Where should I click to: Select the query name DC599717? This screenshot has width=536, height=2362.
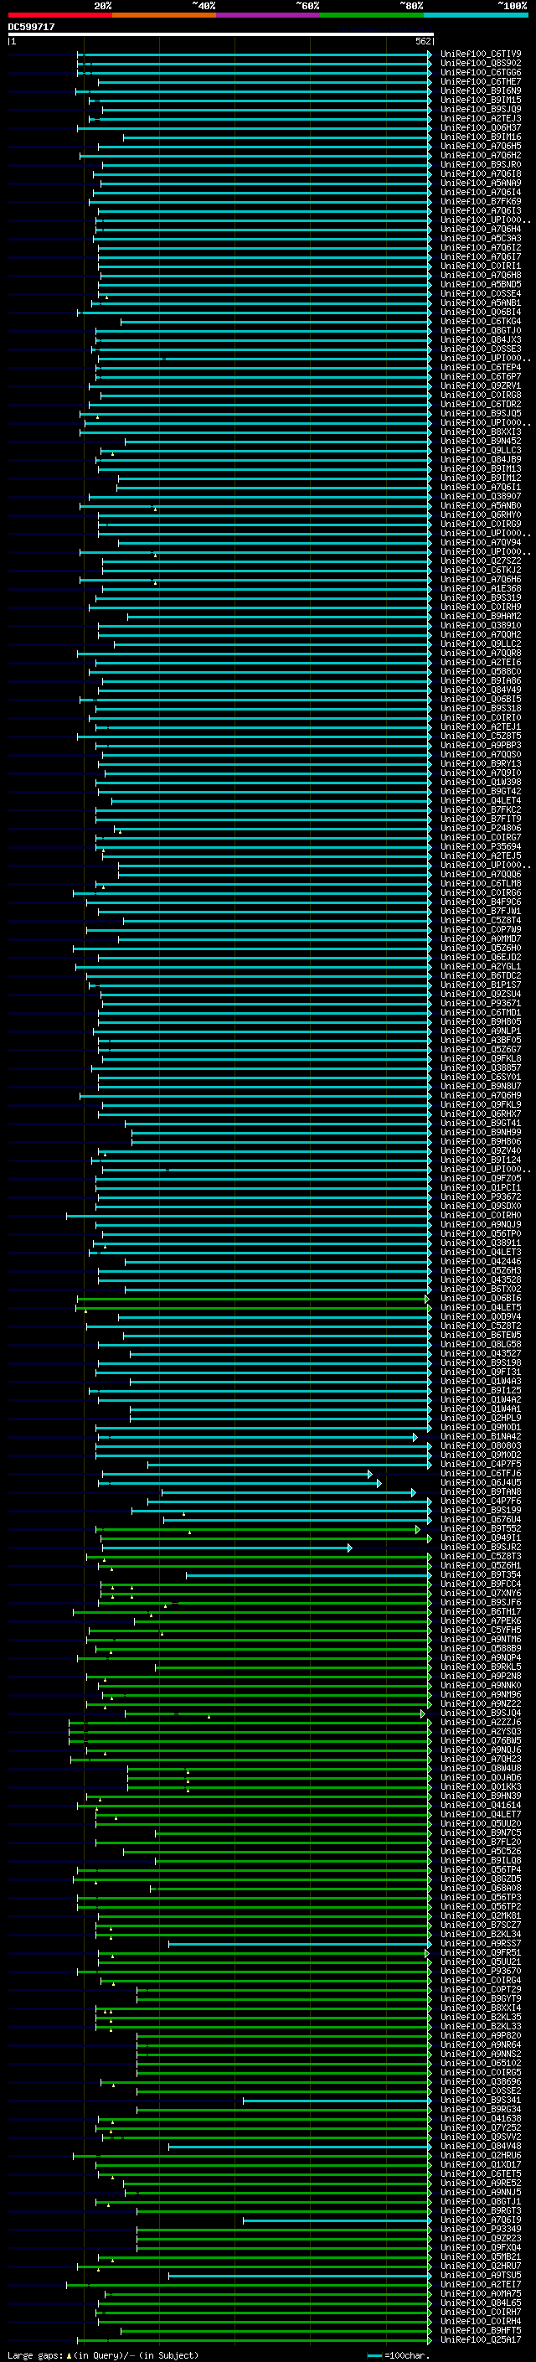31,27
